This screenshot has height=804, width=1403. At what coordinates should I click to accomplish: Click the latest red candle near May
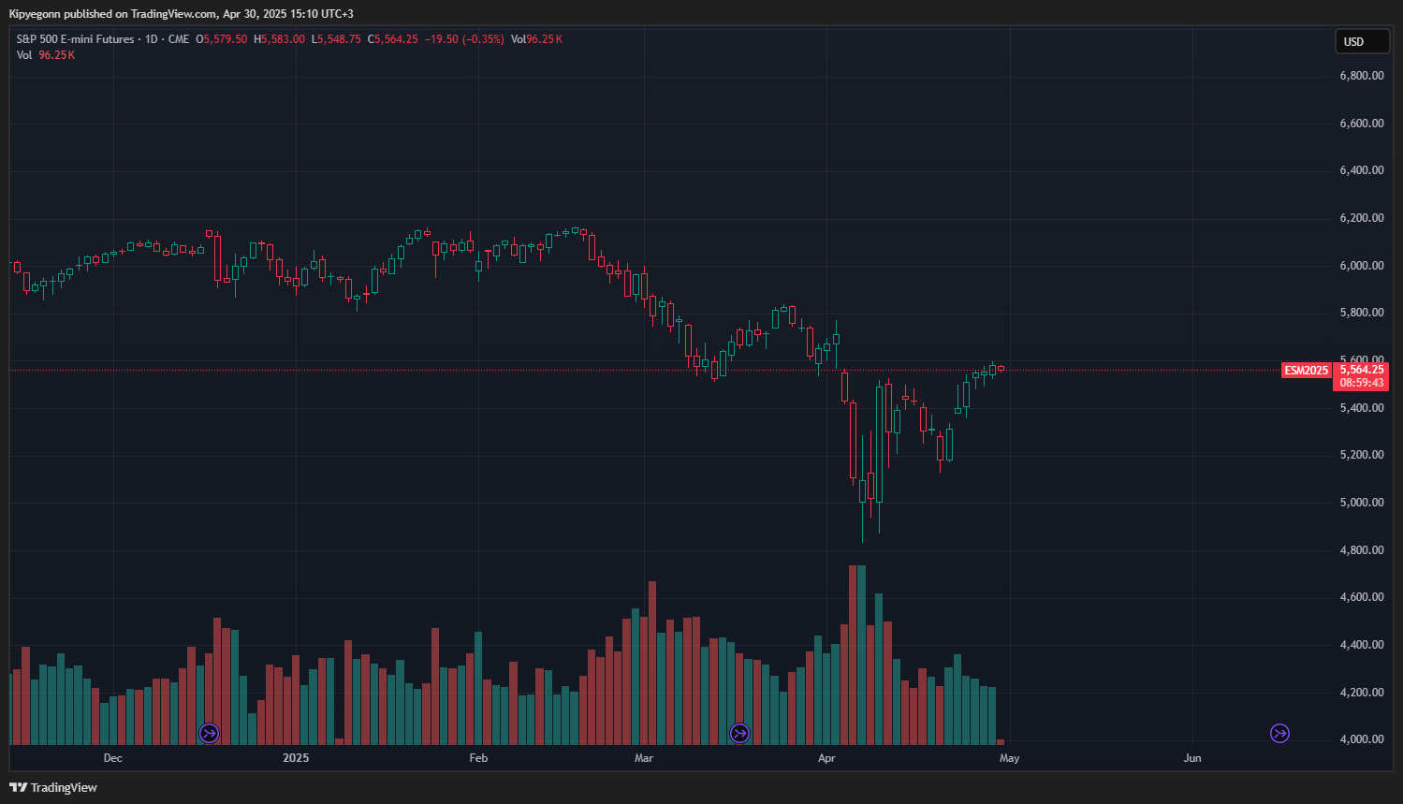[1001, 368]
